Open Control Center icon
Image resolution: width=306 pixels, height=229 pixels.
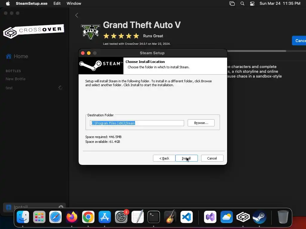[252, 4]
